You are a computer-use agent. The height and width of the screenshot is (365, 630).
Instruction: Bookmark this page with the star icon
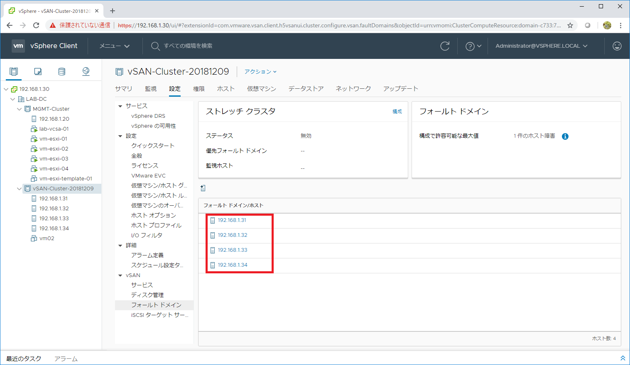pos(570,25)
